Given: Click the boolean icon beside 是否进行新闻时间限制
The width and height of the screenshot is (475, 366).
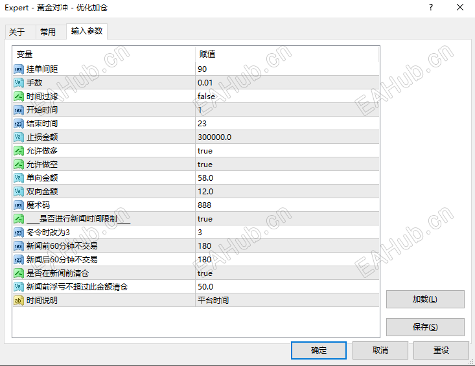Looking at the screenshot, I should pos(19,219).
